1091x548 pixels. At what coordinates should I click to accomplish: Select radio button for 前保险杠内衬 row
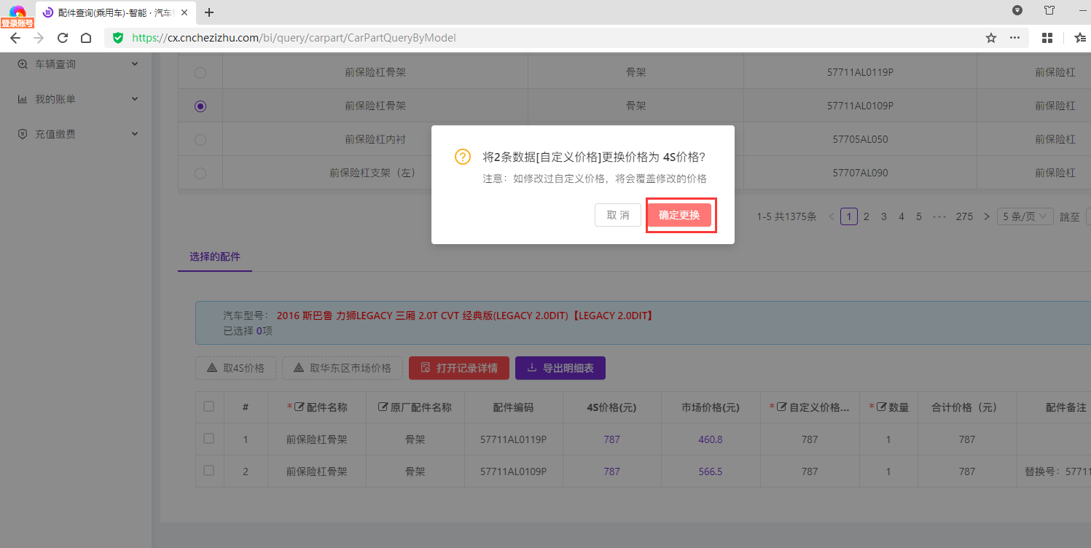pos(200,140)
